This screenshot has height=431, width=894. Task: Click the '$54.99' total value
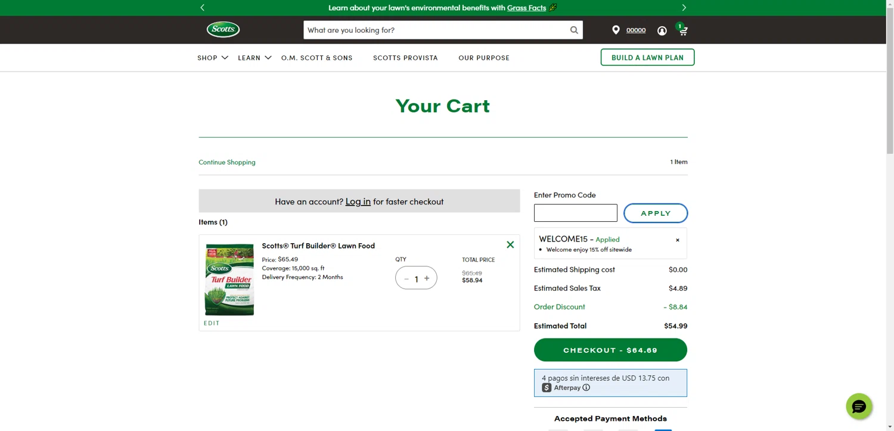click(676, 325)
